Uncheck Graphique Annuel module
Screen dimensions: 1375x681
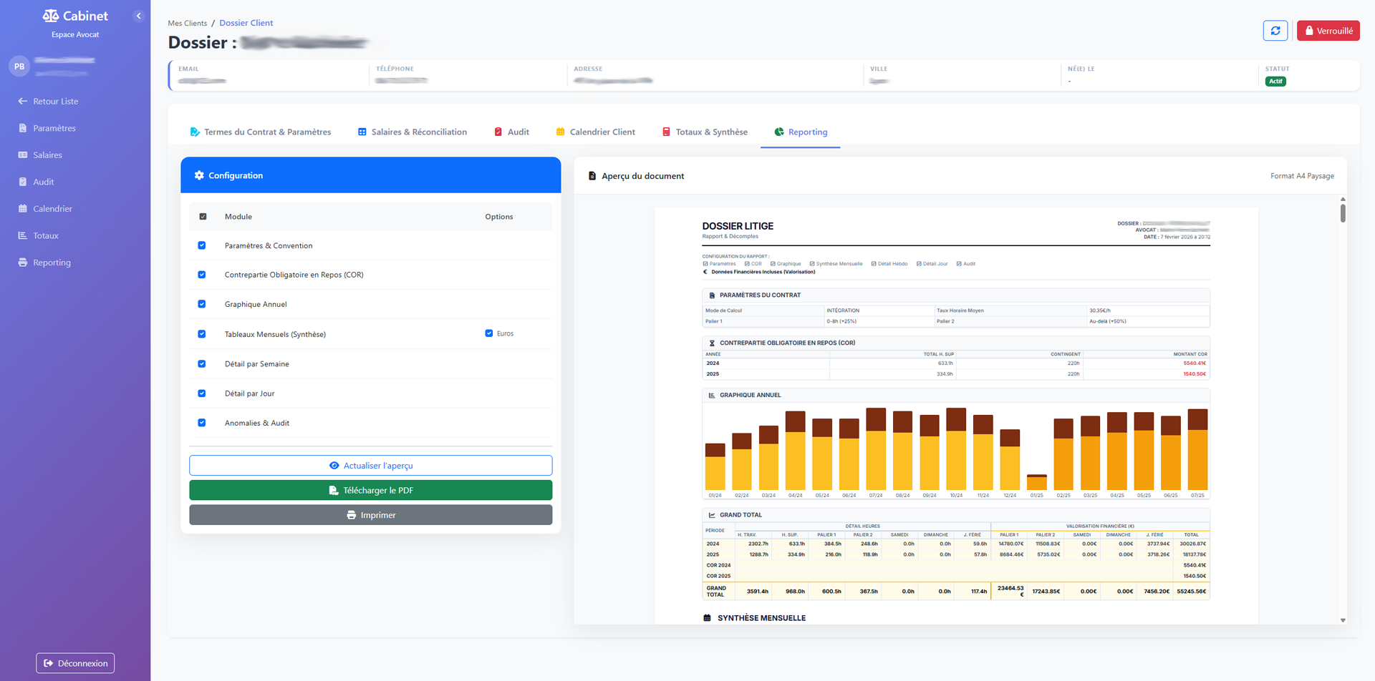(202, 304)
